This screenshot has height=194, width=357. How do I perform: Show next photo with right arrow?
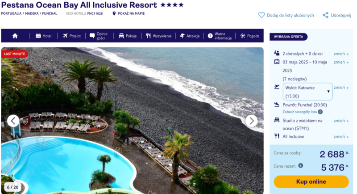[251, 121]
